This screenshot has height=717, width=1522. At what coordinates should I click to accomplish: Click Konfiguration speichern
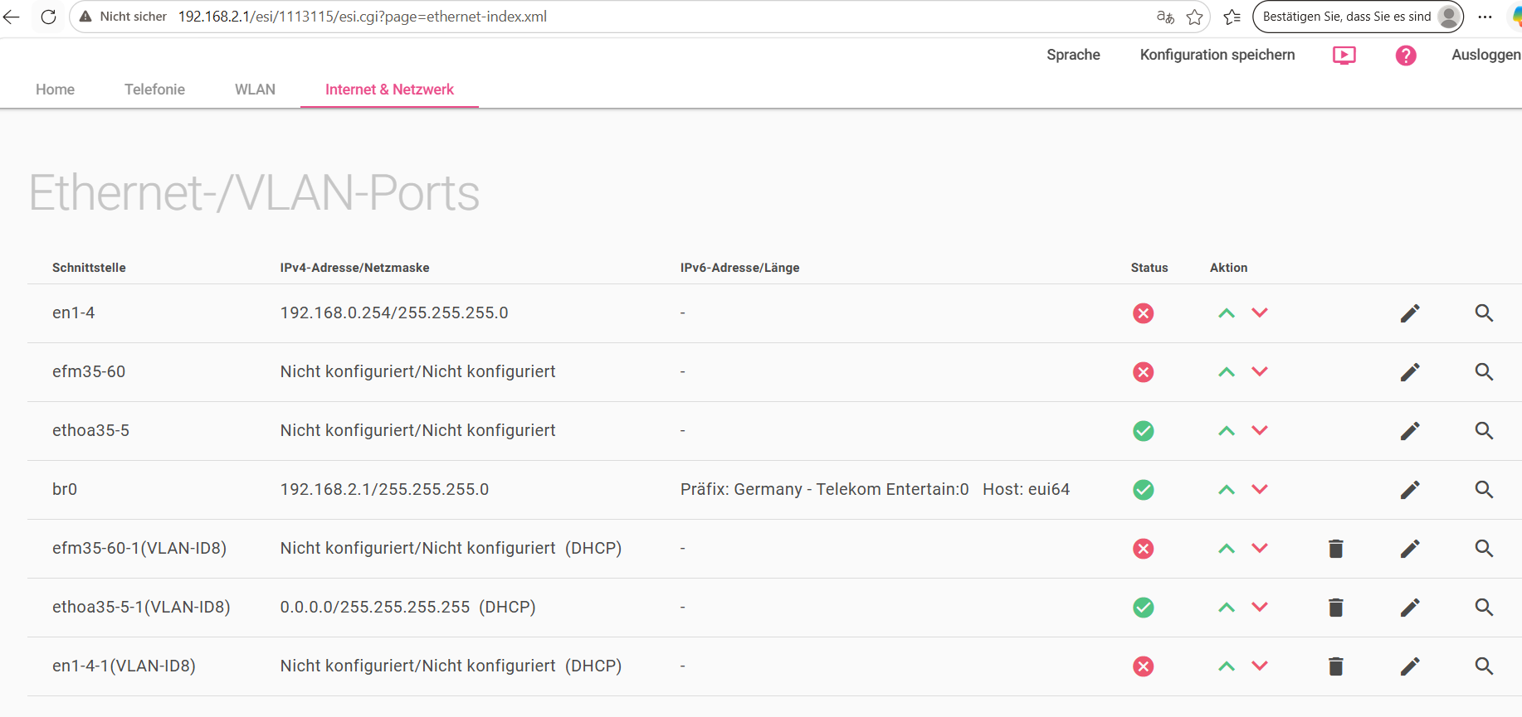click(x=1217, y=55)
